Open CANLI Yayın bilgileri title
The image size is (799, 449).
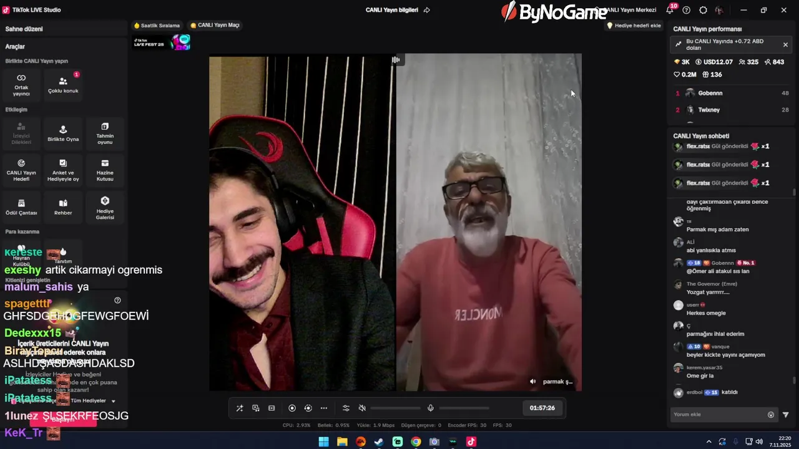(x=392, y=10)
